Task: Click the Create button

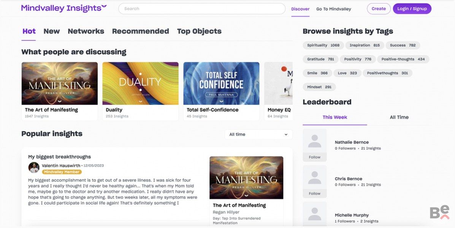Action: point(379,9)
